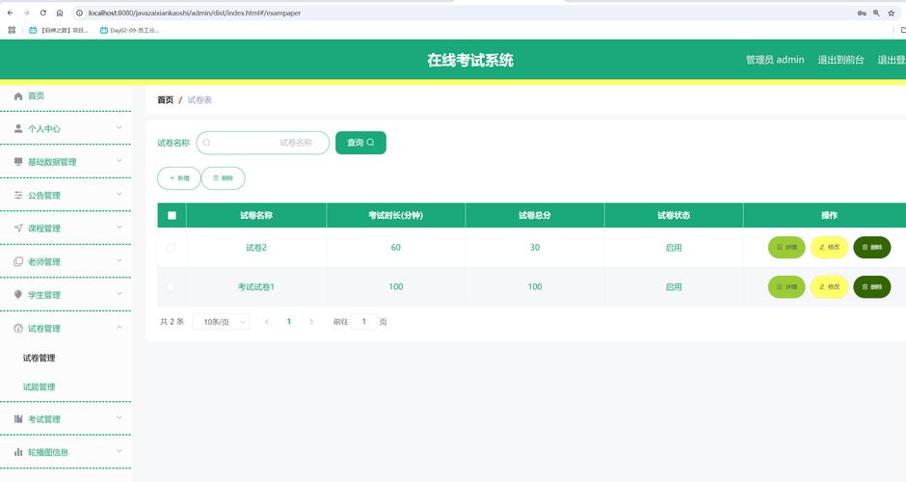The image size is (906, 482).
Task: Select the checkbox for row 试卷2
Action: 171,248
